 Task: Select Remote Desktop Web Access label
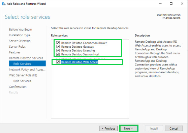pos(80,62)
